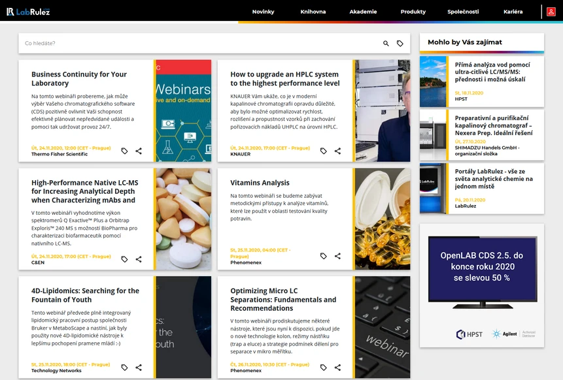The height and width of the screenshot is (380, 563).
Task: Click the OpenLAB CDS 2.5 banner
Action: point(482,285)
